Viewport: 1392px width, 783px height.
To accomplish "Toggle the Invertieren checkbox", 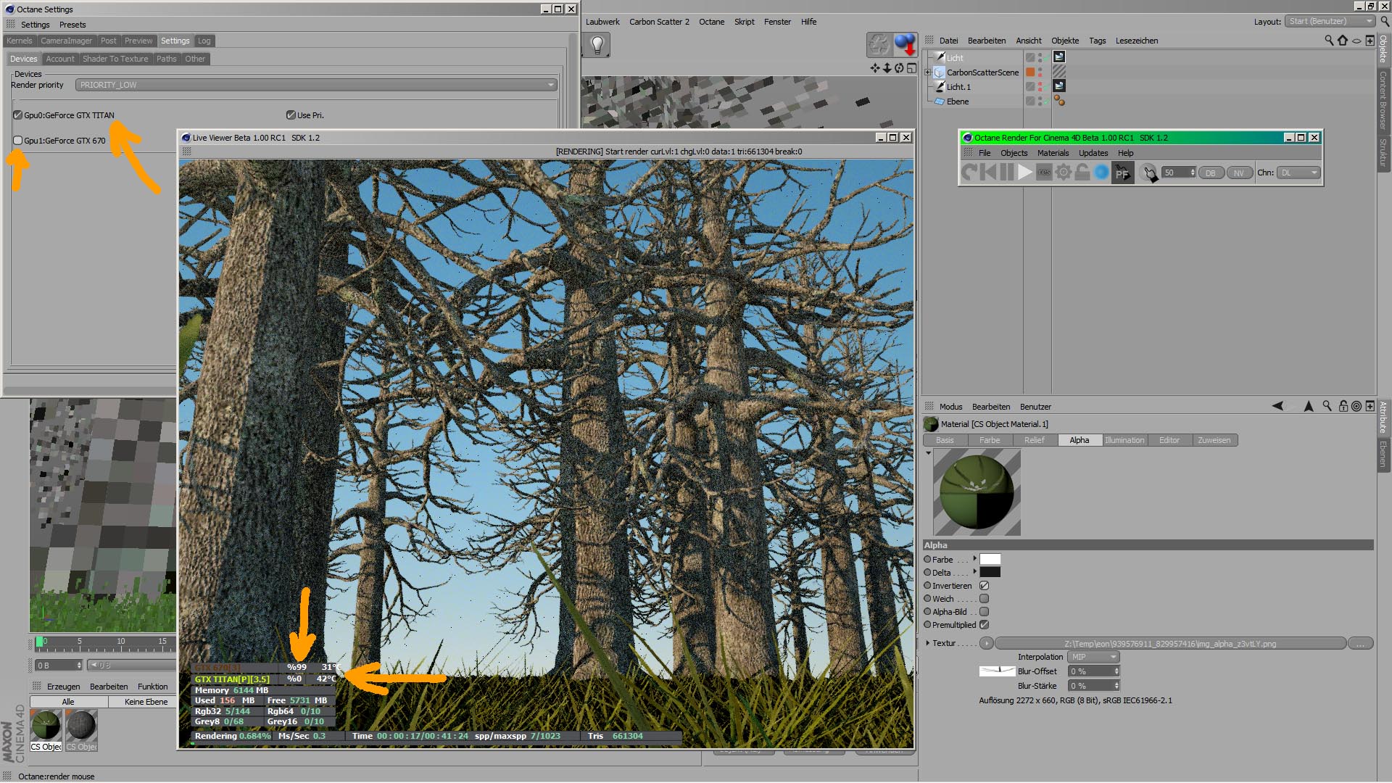I will tap(984, 586).
